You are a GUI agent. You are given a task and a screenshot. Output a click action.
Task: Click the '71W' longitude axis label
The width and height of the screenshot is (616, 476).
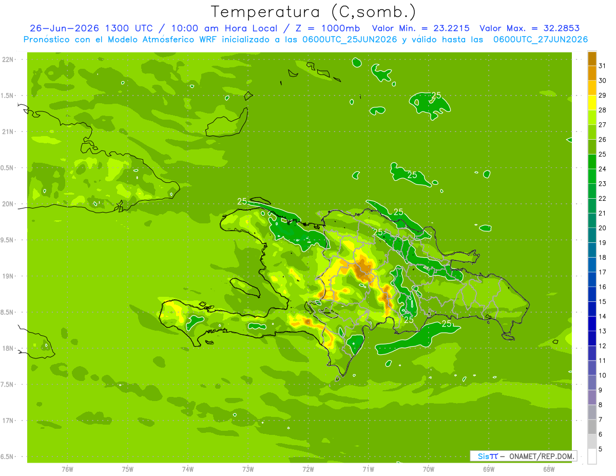pyautogui.click(x=368, y=469)
